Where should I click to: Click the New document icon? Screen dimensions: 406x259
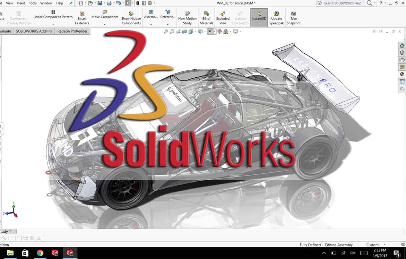(81, 3)
